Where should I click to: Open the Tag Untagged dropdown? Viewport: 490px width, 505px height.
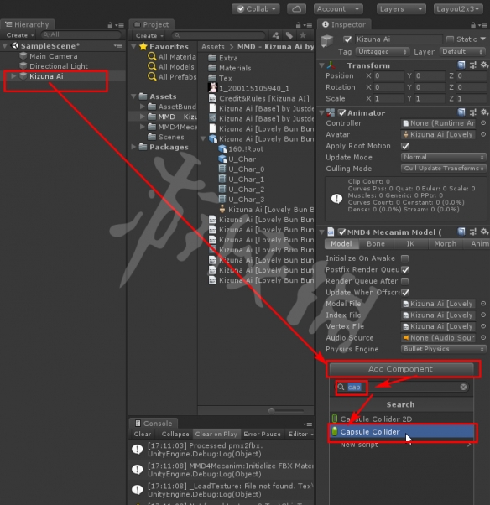tap(383, 51)
